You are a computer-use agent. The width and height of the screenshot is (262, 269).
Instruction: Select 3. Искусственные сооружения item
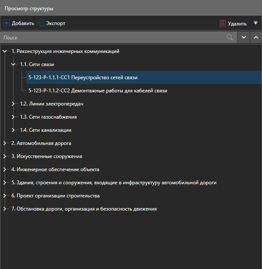[47, 156]
